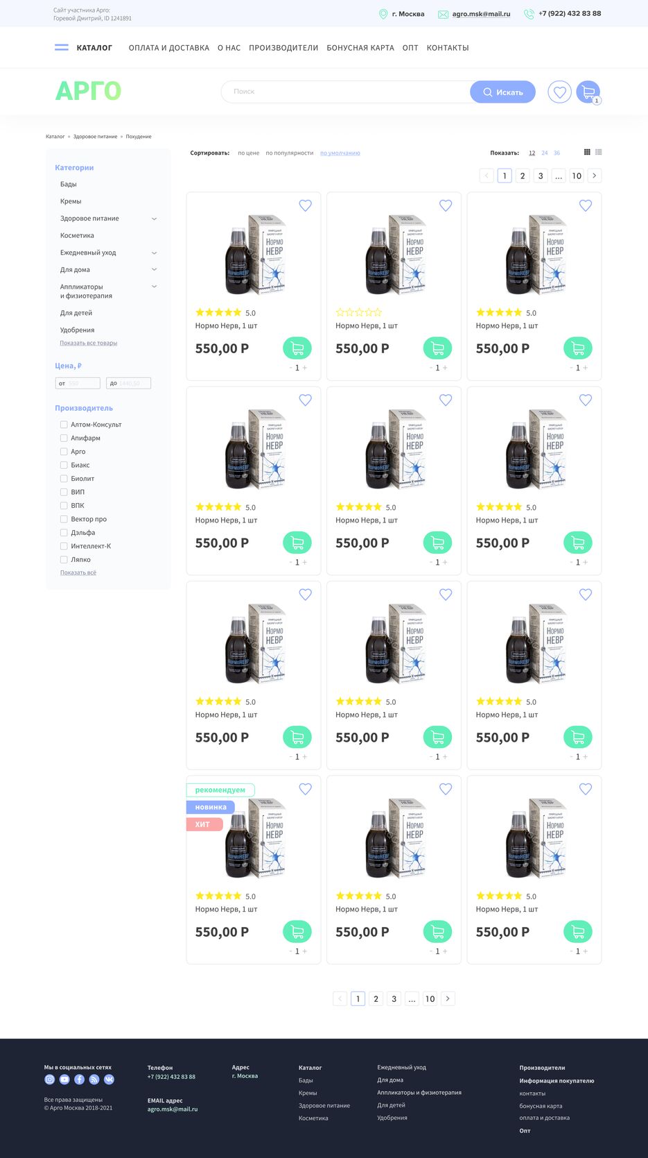Screen dimensions: 648x1158
Task: Go to БОНУСНАЯ КАРТА menu item
Action: [x=360, y=48]
